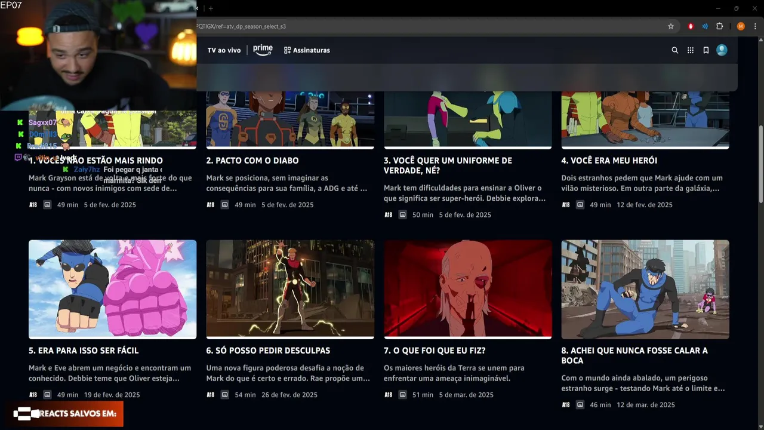
Task: Open episode 3 title VOCÊ QUER UM UNIFORME
Action: 448,165
